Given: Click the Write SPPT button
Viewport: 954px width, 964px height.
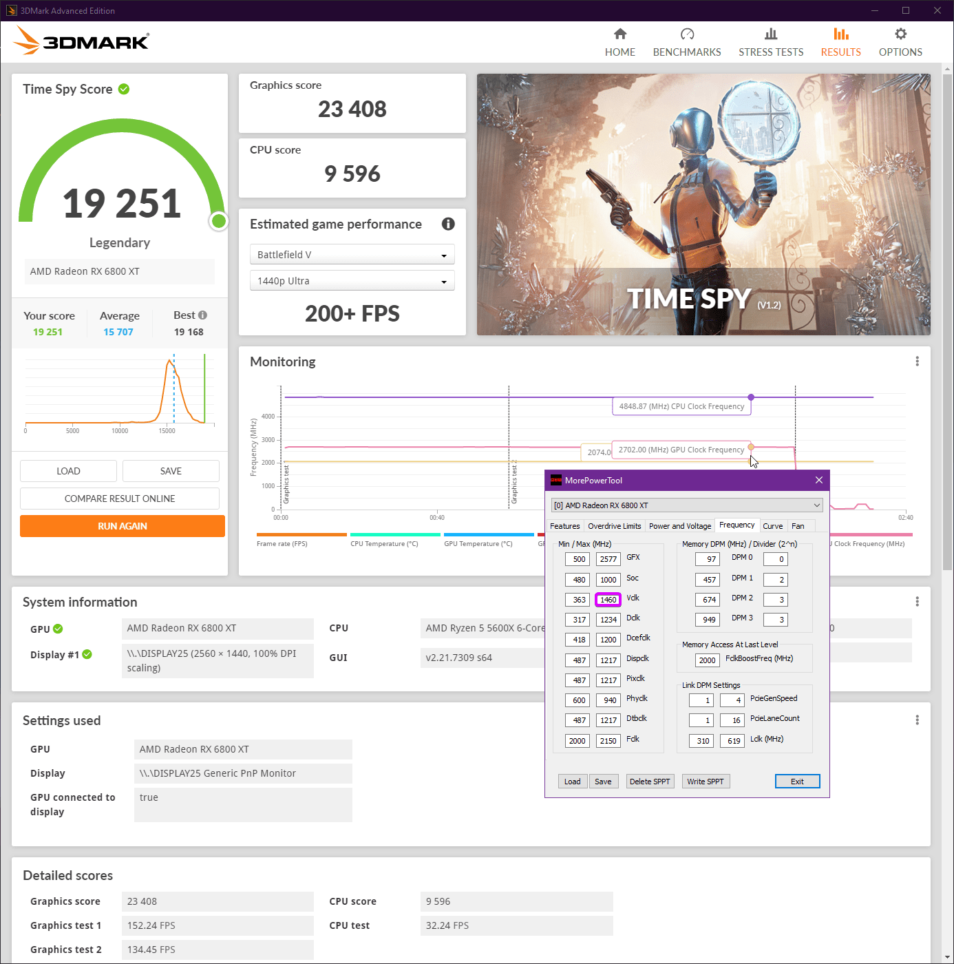Looking at the screenshot, I should 706,782.
